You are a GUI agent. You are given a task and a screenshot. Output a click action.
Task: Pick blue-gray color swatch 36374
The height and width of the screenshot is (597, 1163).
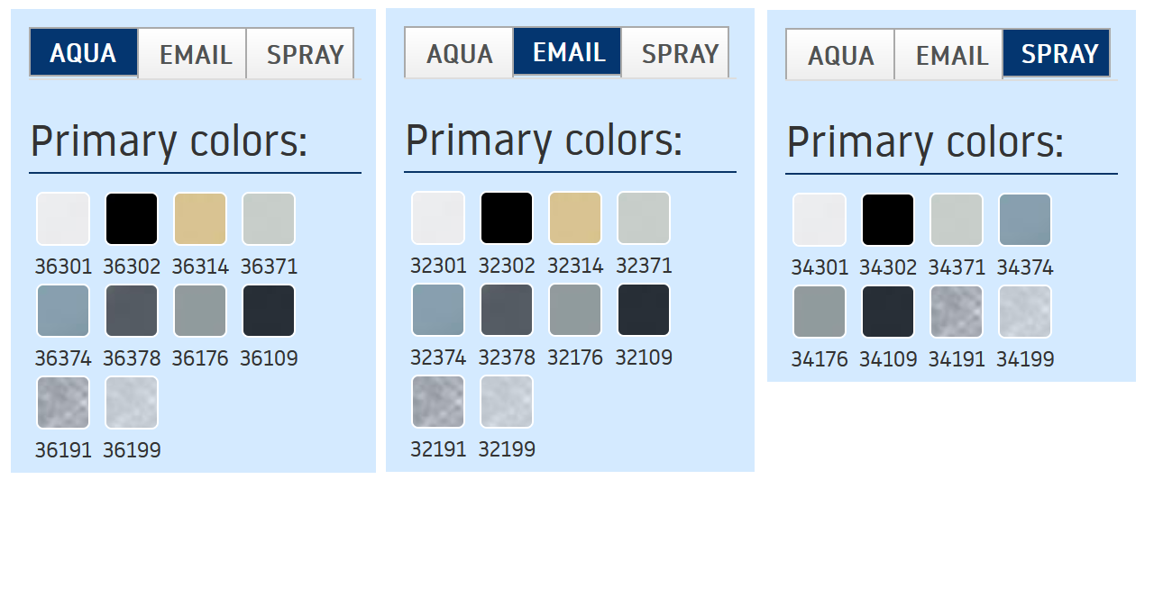click(63, 311)
